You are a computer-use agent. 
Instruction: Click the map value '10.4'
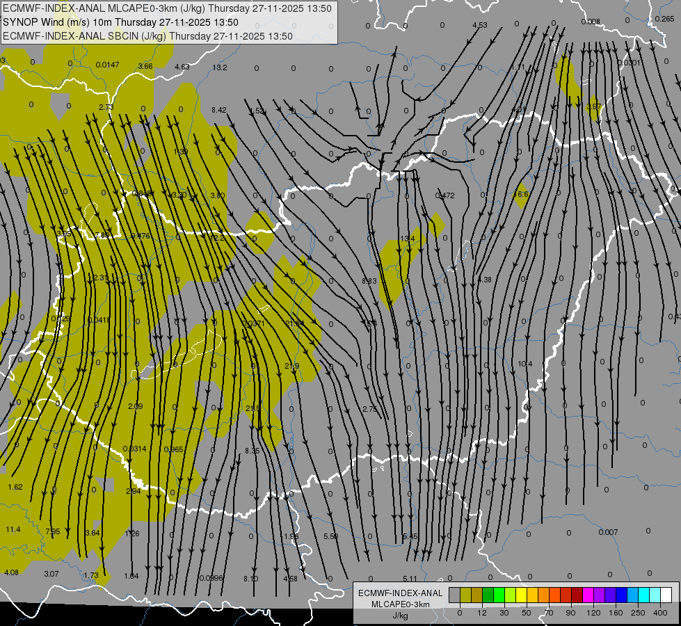pyautogui.click(x=524, y=364)
